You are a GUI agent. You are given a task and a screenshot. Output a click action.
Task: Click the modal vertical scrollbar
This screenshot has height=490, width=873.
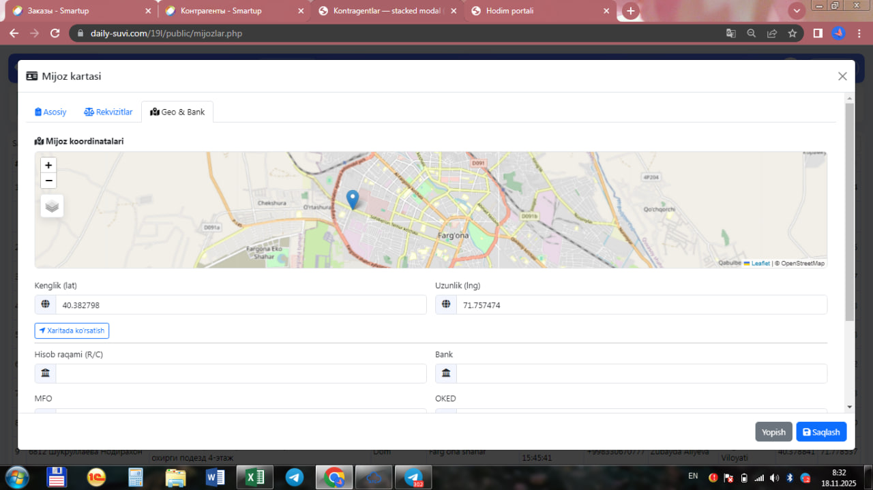click(x=849, y=211)
